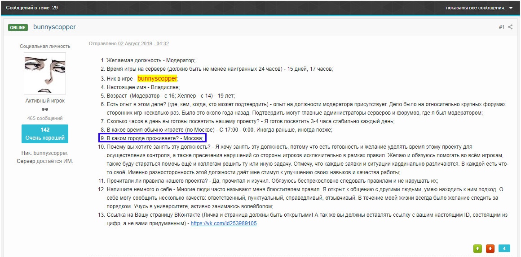This screenshot has height=257, width=521.
Task: Open the post reputation count 4
Action: click(x=504, y=248)
